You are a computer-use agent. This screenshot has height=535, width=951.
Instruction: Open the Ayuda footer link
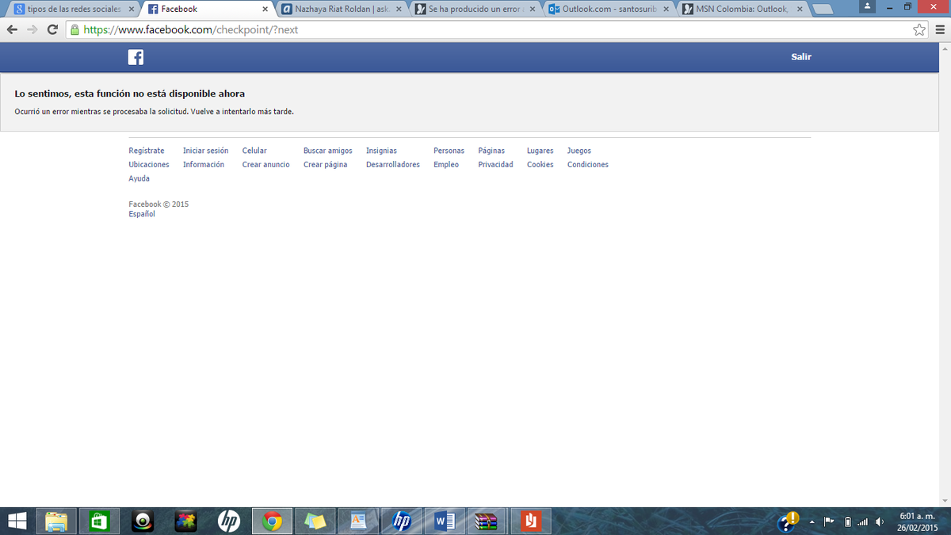139,179
